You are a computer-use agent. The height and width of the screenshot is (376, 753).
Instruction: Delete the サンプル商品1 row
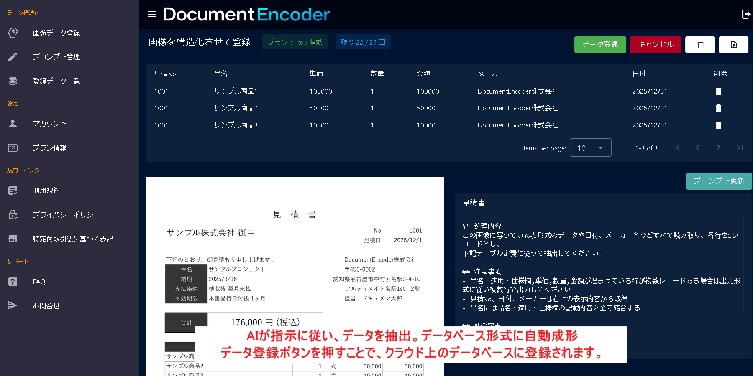[718, 91]
